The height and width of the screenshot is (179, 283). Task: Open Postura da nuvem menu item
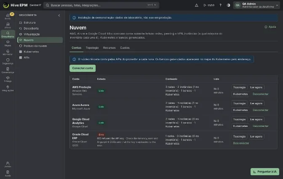pos(40,46)
